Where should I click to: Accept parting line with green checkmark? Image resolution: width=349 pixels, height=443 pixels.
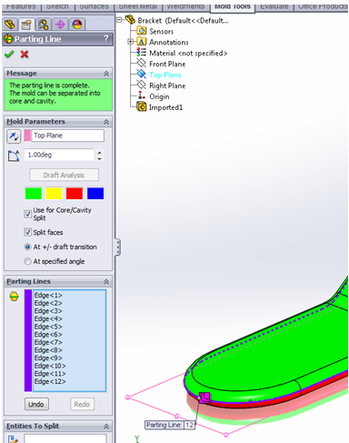(x=9, y=55)
